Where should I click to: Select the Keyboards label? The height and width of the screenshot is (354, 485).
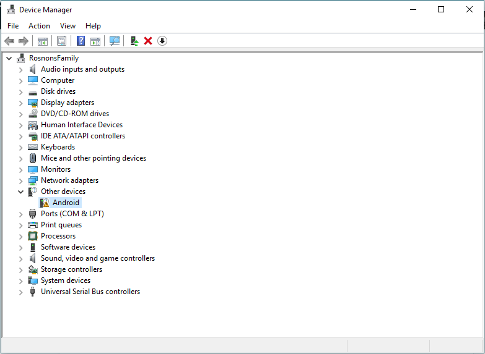coord(58,147)
